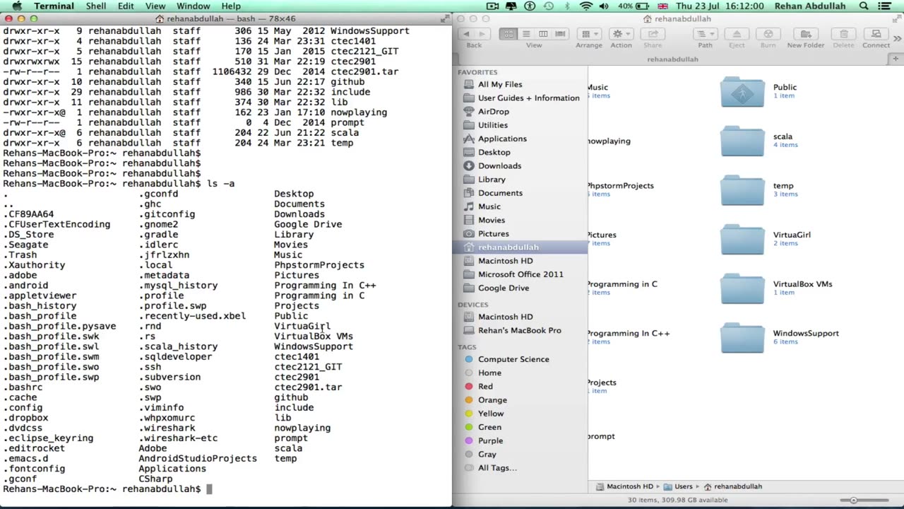Viewport: 904px width, 509px height.
Task: Enter full screen in Terminal window
Action: coord(444,18)
